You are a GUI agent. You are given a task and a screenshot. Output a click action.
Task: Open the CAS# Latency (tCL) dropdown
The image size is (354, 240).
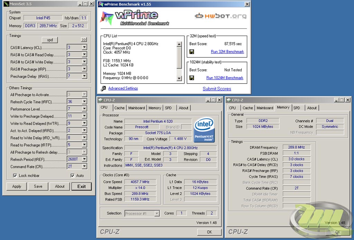[x=84, y=47]
